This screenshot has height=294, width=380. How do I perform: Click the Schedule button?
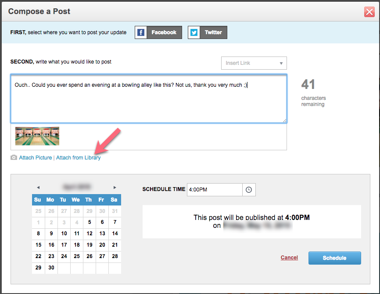(x=335, y=258)
